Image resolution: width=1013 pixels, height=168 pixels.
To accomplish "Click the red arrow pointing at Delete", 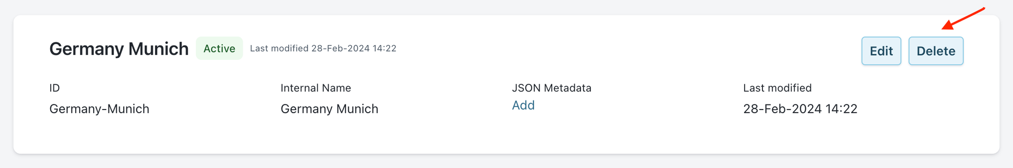I will coord(963,18).
